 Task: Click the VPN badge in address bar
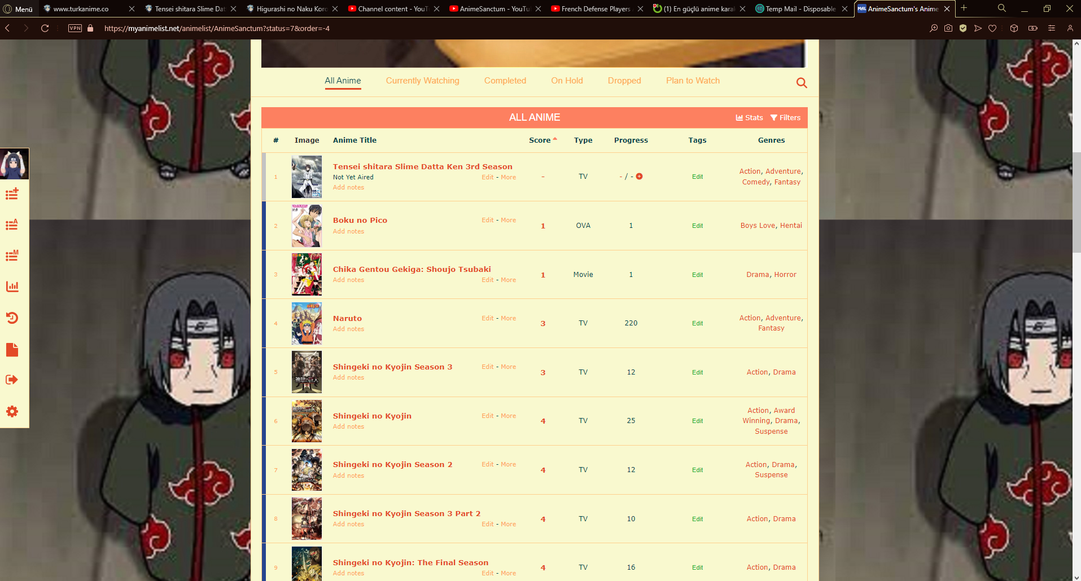point(75,28)
